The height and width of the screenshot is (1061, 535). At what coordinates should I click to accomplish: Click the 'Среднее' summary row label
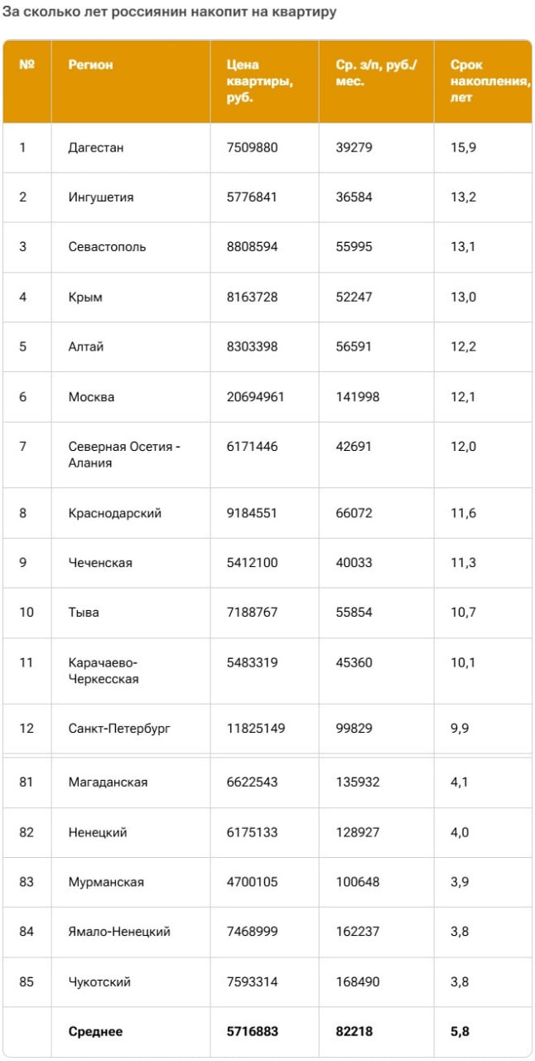[95, 1032]
